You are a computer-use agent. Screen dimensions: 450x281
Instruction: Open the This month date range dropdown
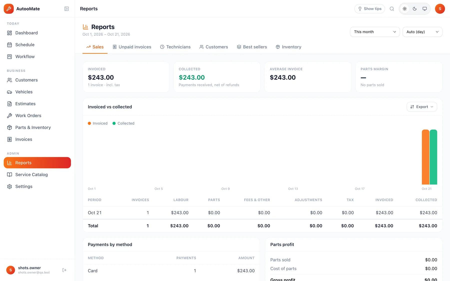(375, 32)
